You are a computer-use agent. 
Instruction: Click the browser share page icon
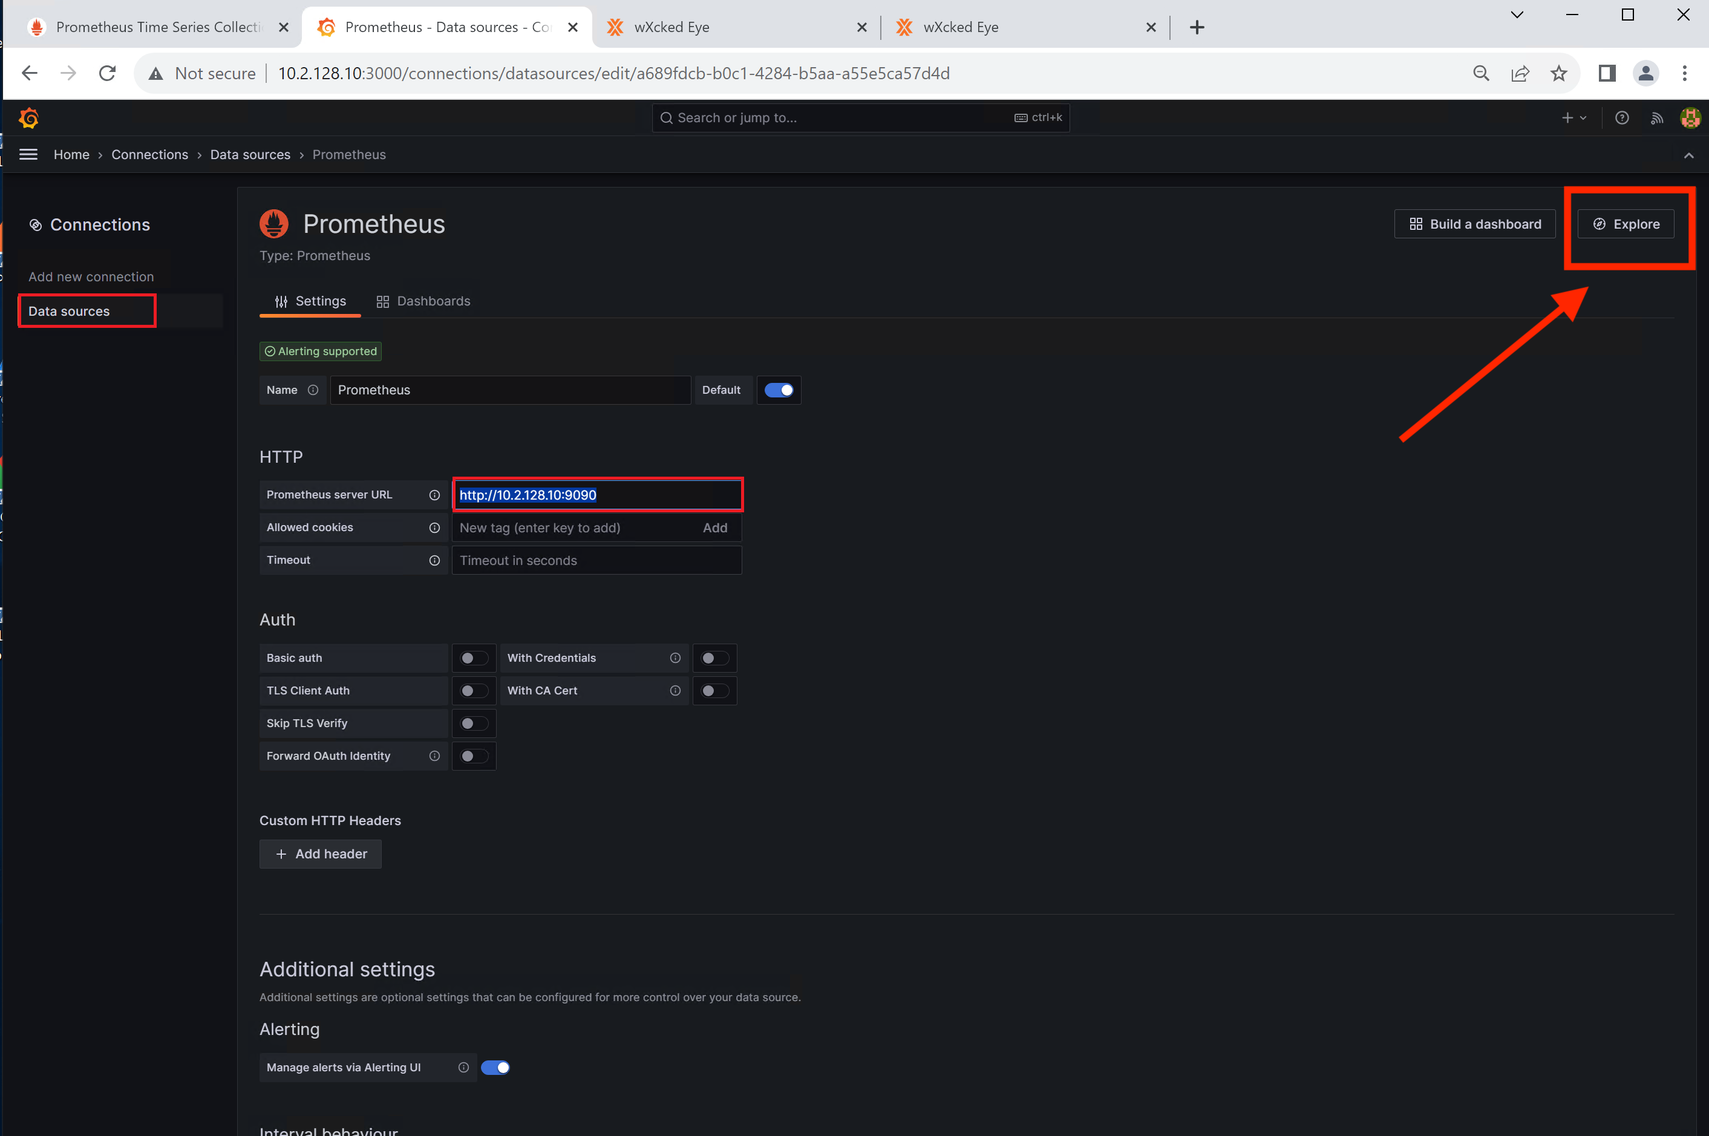tap(1520, 73)
